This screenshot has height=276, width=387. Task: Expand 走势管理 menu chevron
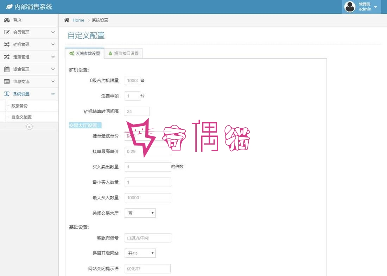coord(53,57)
